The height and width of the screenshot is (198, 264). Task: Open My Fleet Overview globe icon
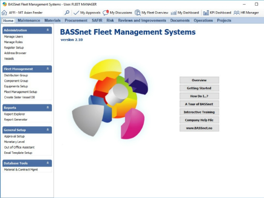click(137, 12)
